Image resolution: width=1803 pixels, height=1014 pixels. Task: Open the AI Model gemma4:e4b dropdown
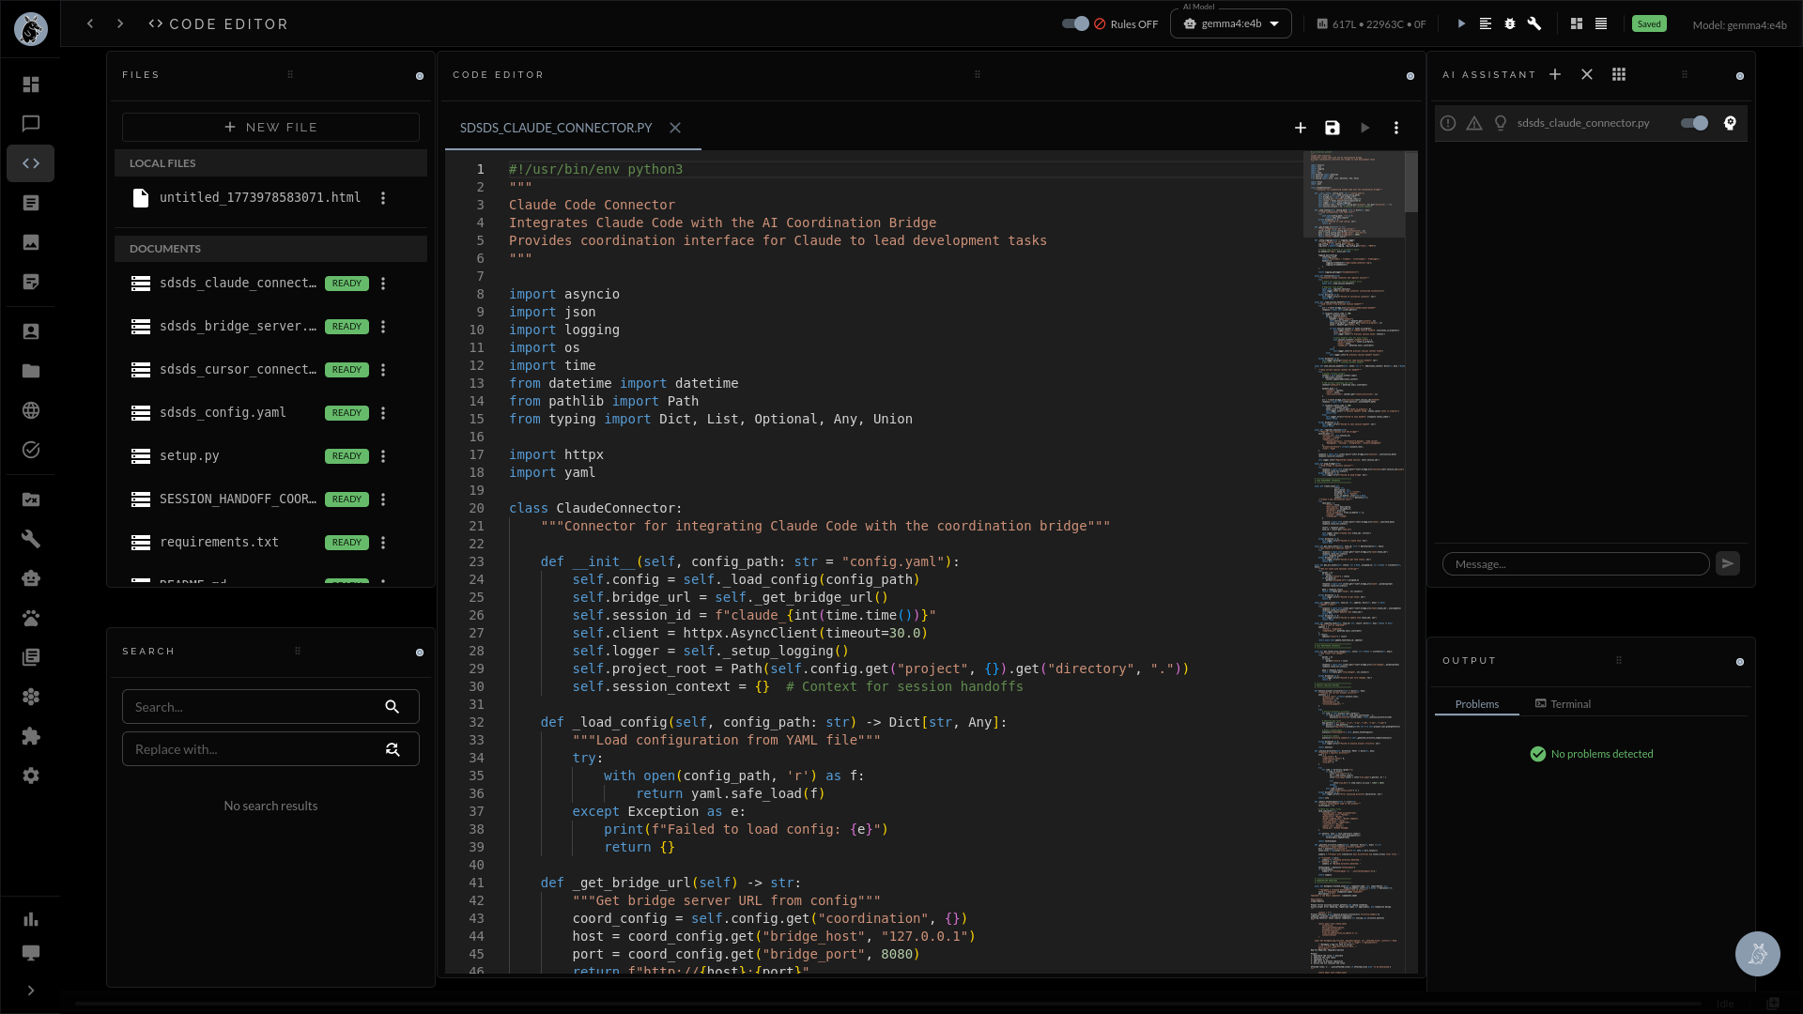pos(1231,23)
